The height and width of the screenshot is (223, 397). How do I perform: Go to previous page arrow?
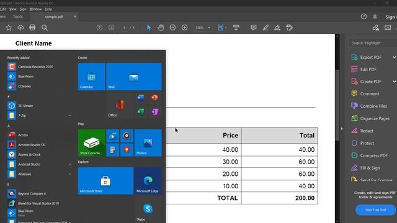coord(99,27)
